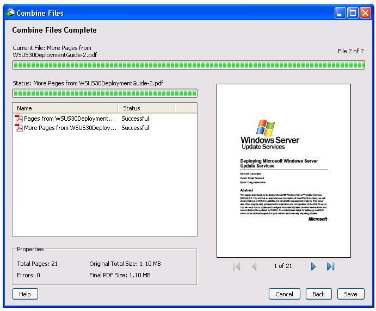Save the combined PDF

point(350,294)
